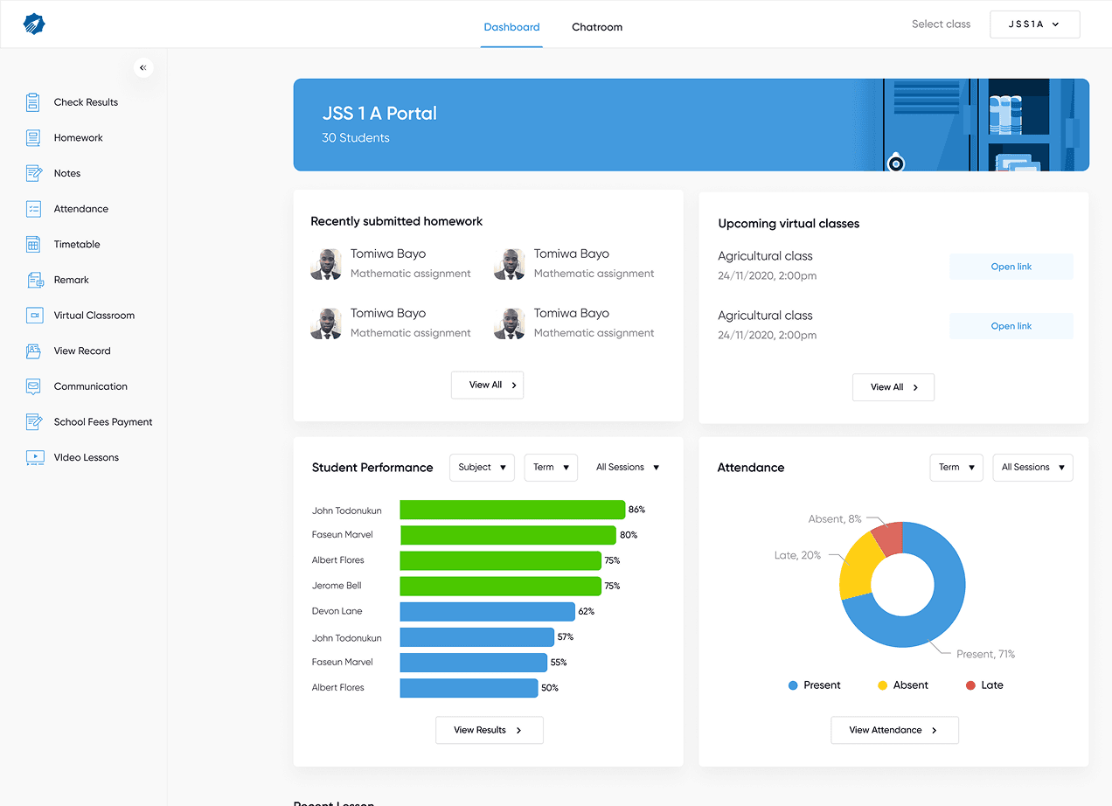The width and height of the screenshot is (1112, 806).
Task: Click the School Fees Payment icon
Action: tap(33, 422)
